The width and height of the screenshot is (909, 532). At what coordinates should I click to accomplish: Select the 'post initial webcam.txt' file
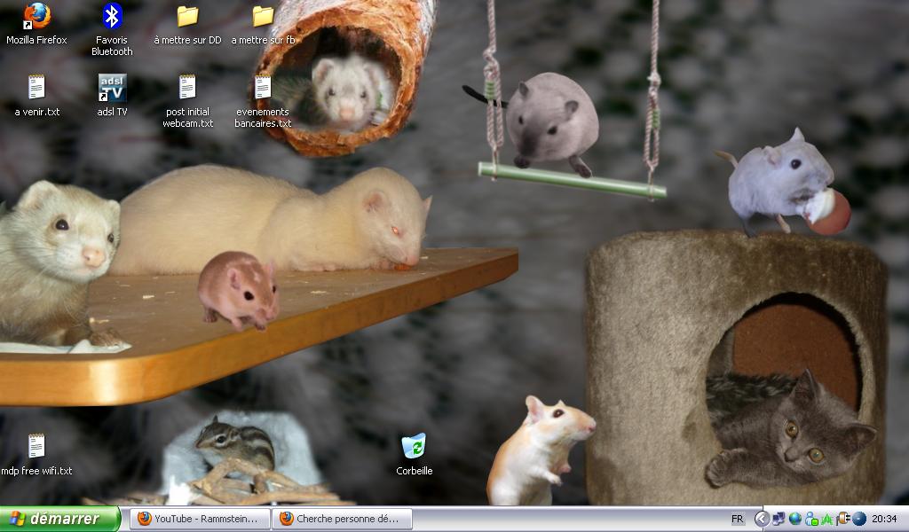[x=187, y=88]
